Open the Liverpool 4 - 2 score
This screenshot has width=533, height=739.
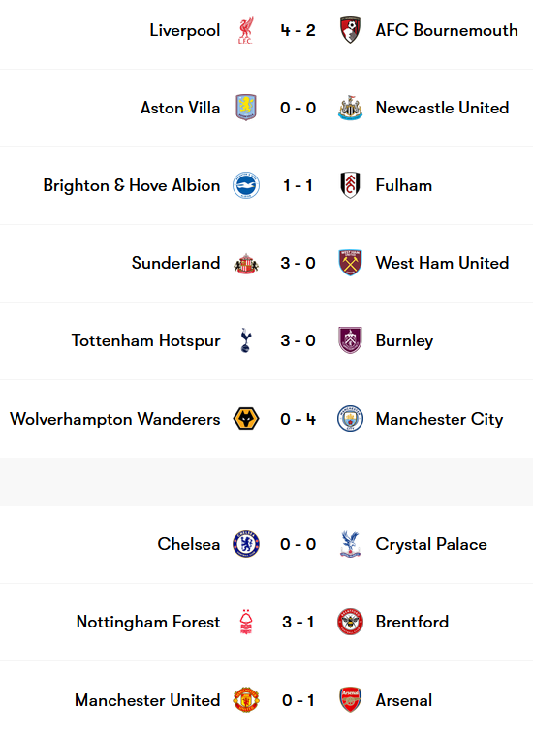(298, 31)
